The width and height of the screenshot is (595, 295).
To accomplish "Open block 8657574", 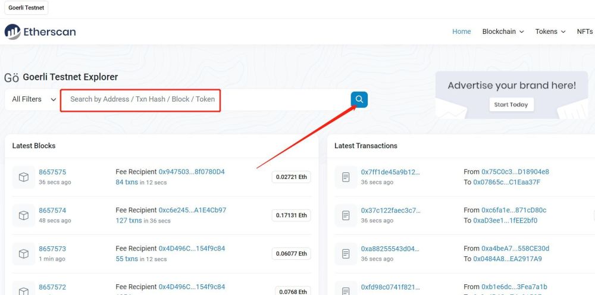I will [x=52, y=211].
